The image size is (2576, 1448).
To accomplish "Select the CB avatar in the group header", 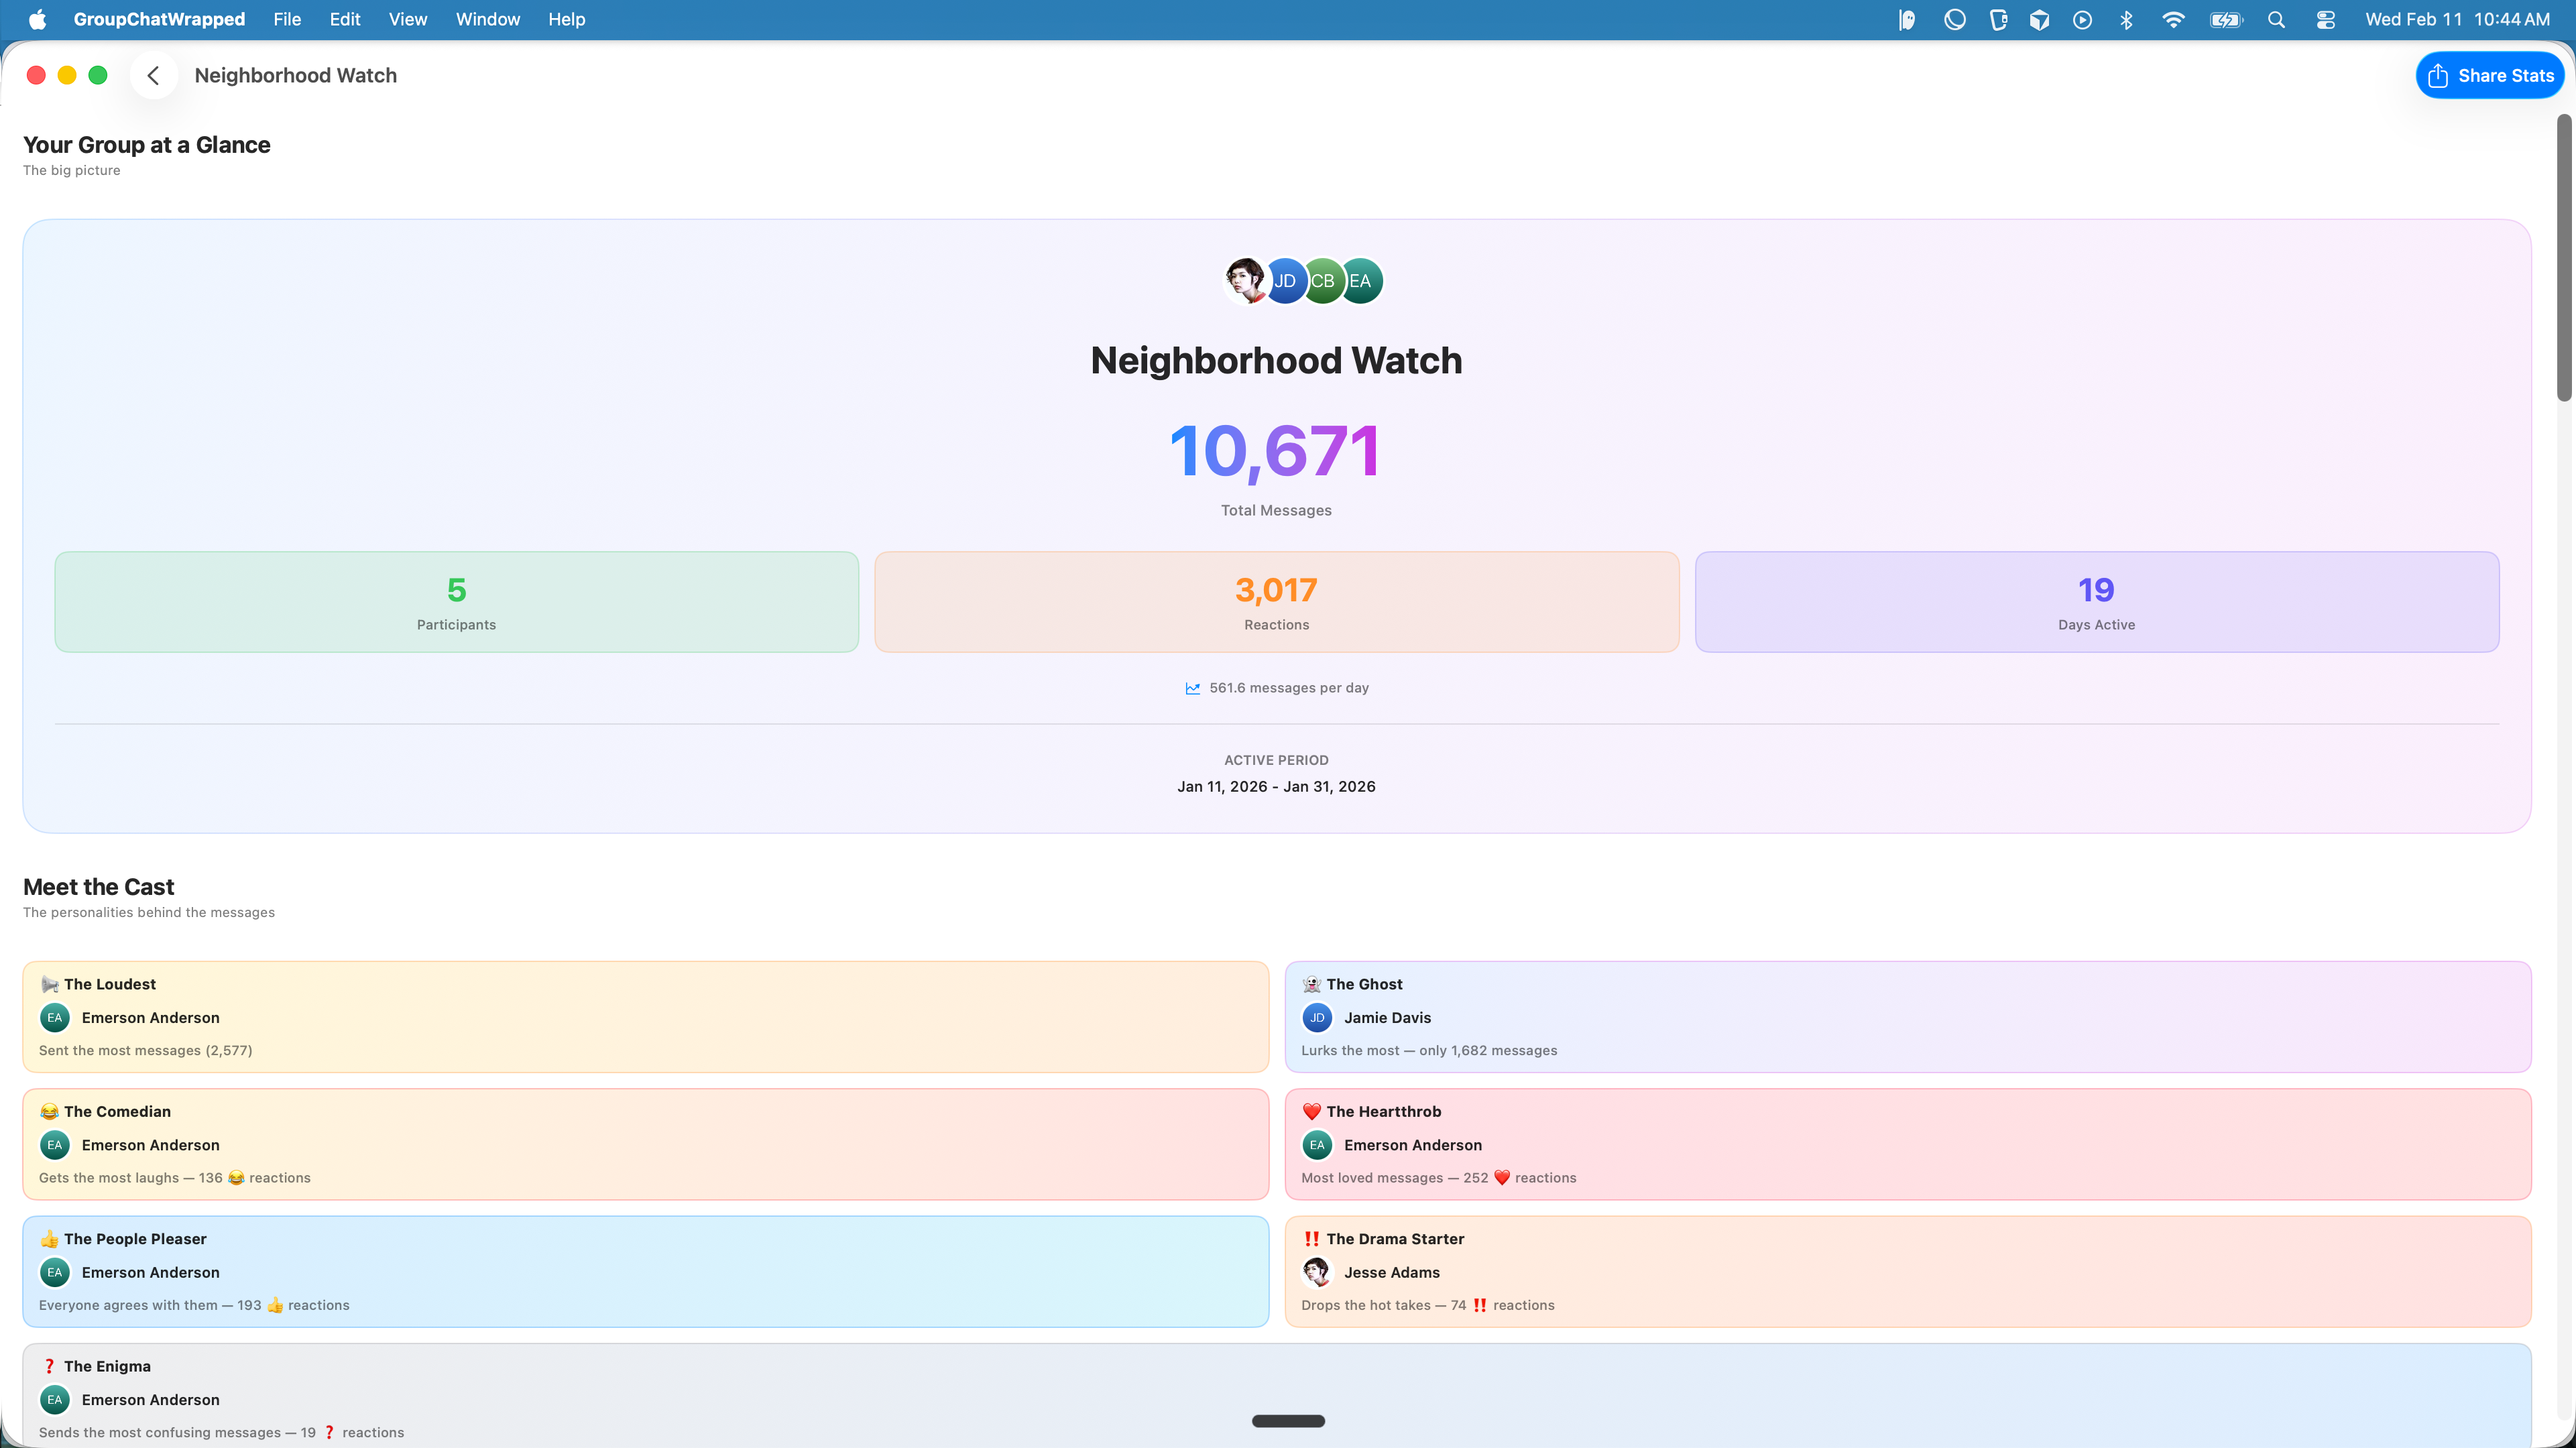I will (x=1322, y=281).
